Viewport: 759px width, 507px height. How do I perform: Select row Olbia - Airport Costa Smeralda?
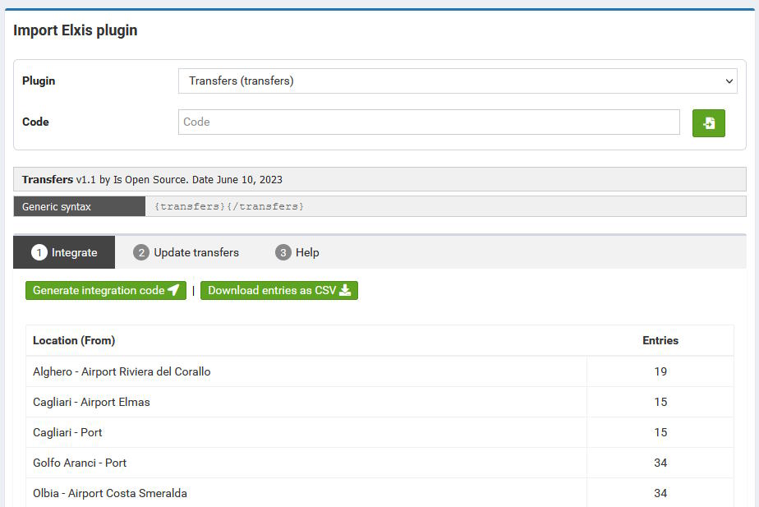[379, 493]
